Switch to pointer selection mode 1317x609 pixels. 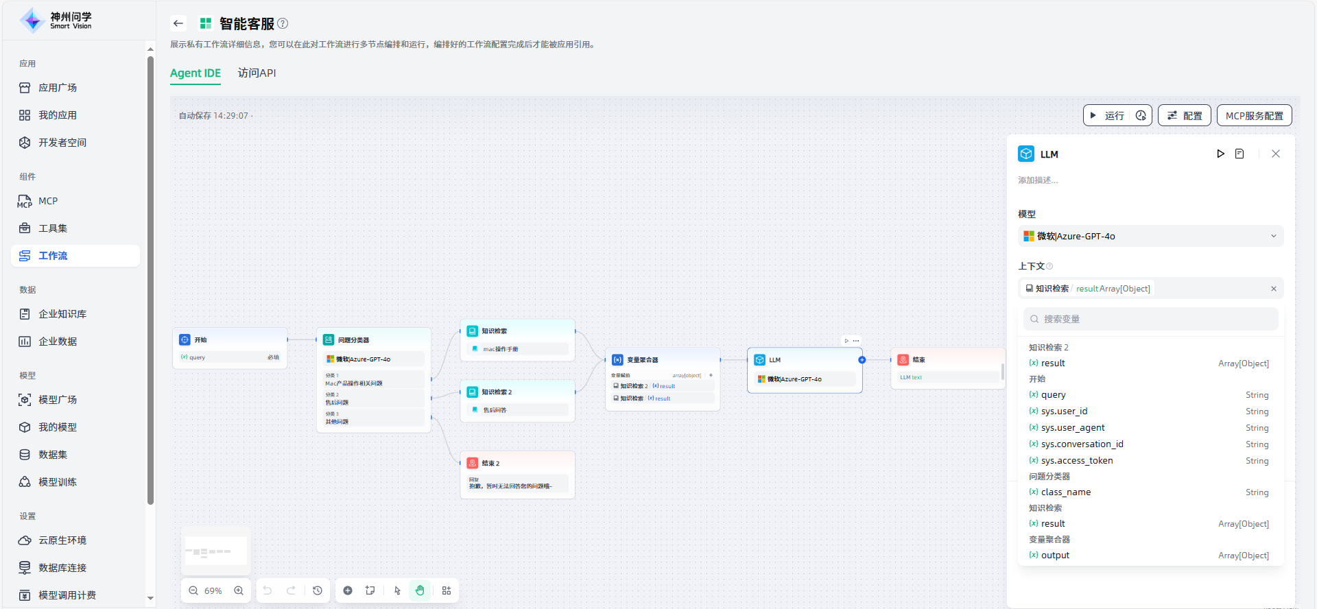click(397, 590)
